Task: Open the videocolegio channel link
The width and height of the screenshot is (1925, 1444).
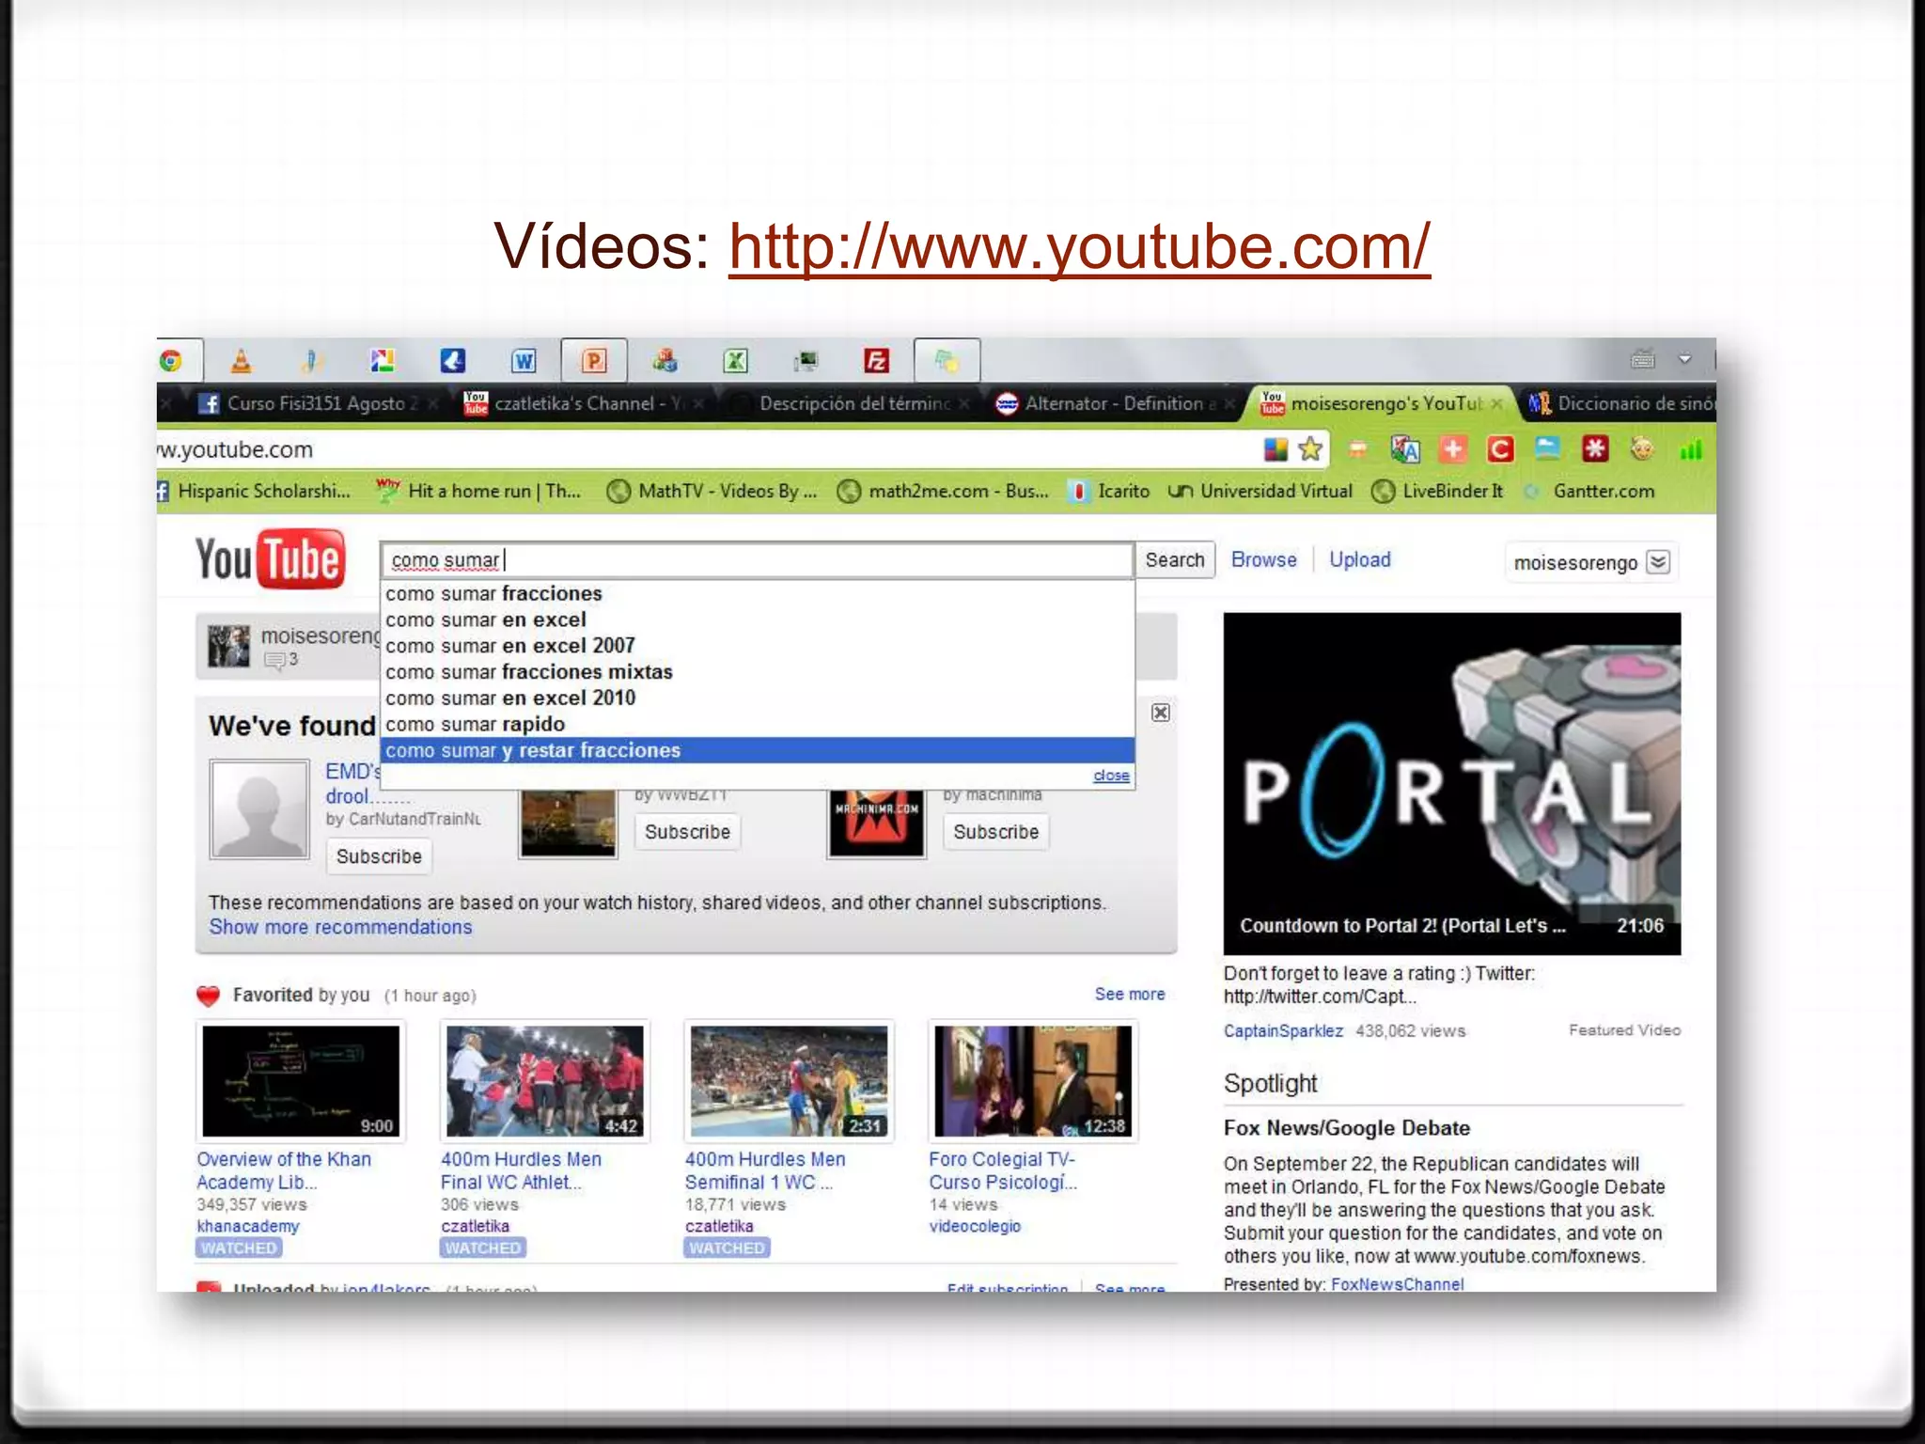Action: (x=975, y=1226)
